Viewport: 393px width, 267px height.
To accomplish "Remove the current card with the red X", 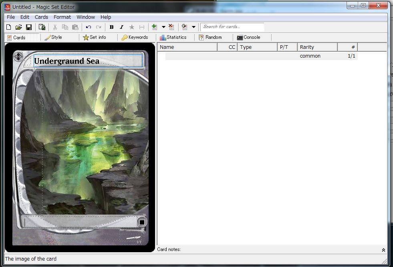I will tap(171, 27).
